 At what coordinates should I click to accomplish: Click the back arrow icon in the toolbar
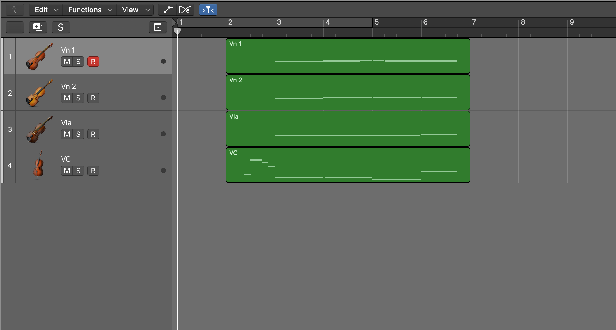[x=15, y=10]
